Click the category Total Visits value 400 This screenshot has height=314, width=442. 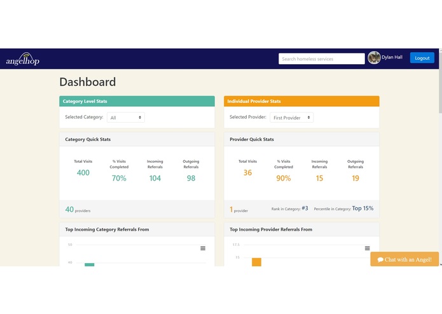83,173
